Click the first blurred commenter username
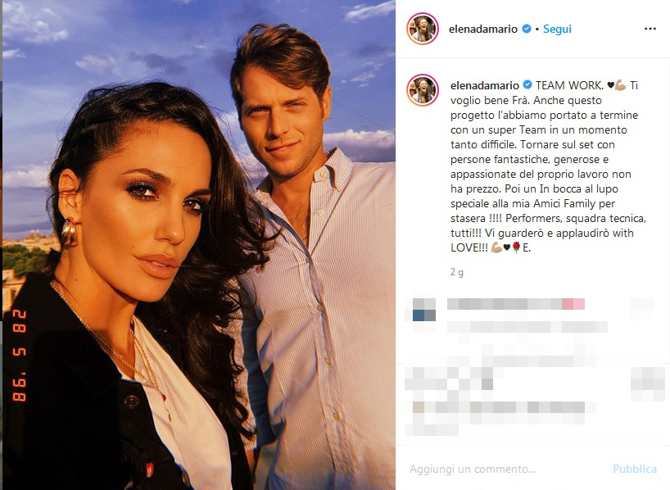 pyautogui.click(x=516, y=304)
